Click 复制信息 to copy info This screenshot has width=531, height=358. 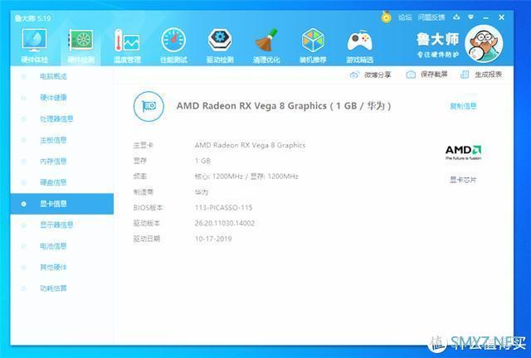tap(463, 106)
